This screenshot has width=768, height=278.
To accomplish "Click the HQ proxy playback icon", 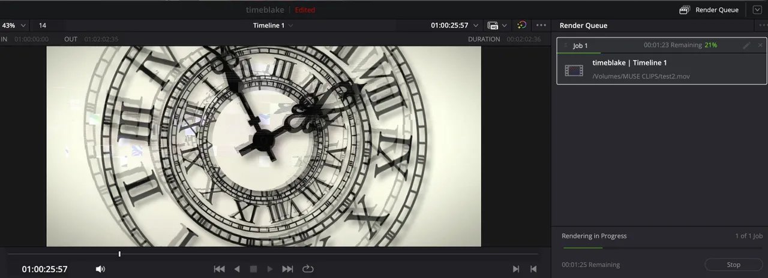I will 493,25.
